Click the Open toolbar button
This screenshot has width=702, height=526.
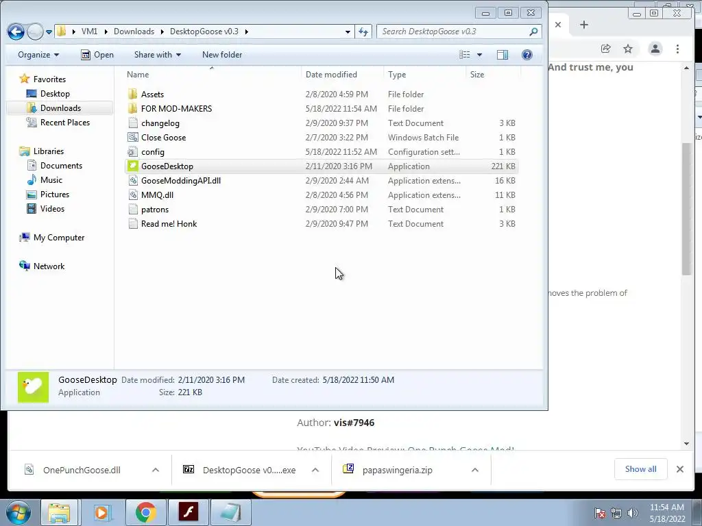97,55
